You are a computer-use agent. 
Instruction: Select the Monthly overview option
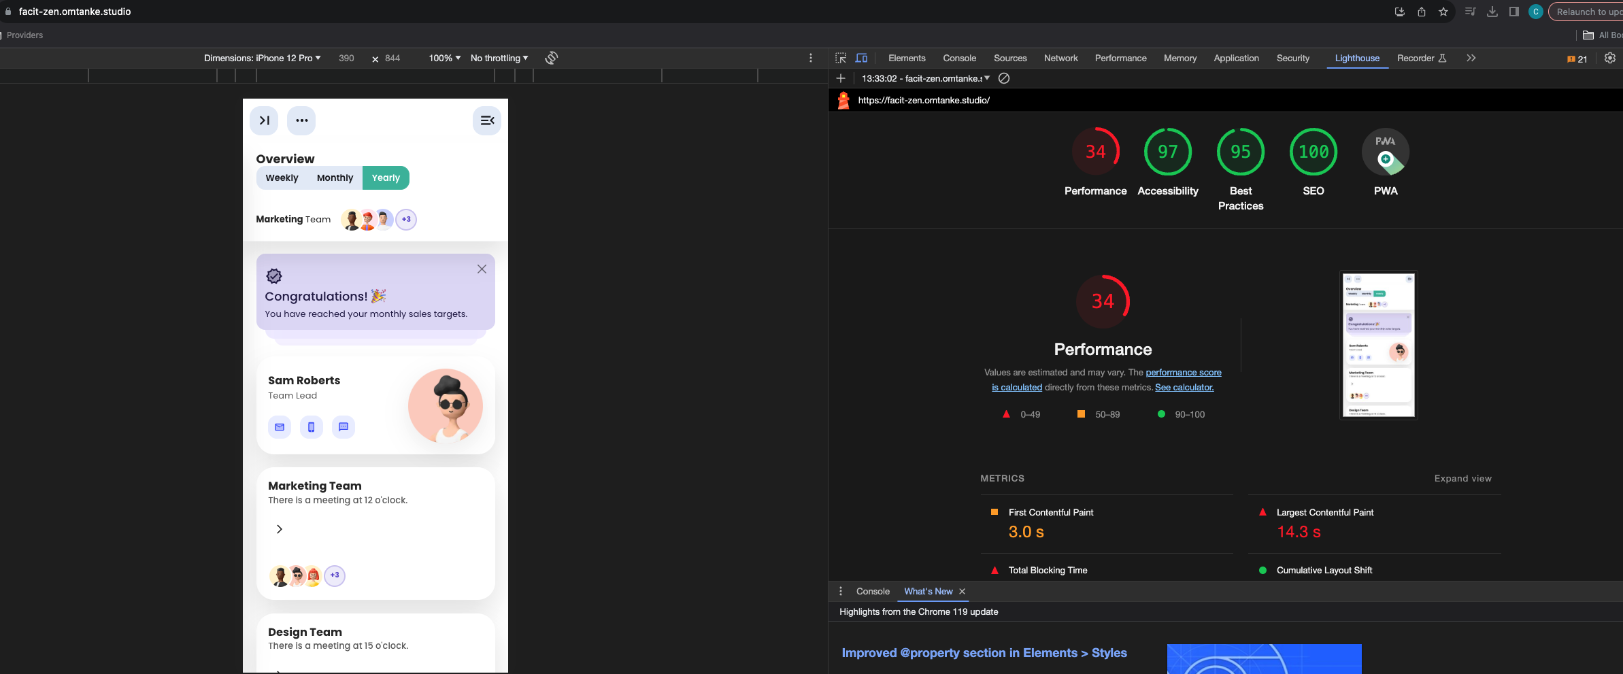(335, 178)
